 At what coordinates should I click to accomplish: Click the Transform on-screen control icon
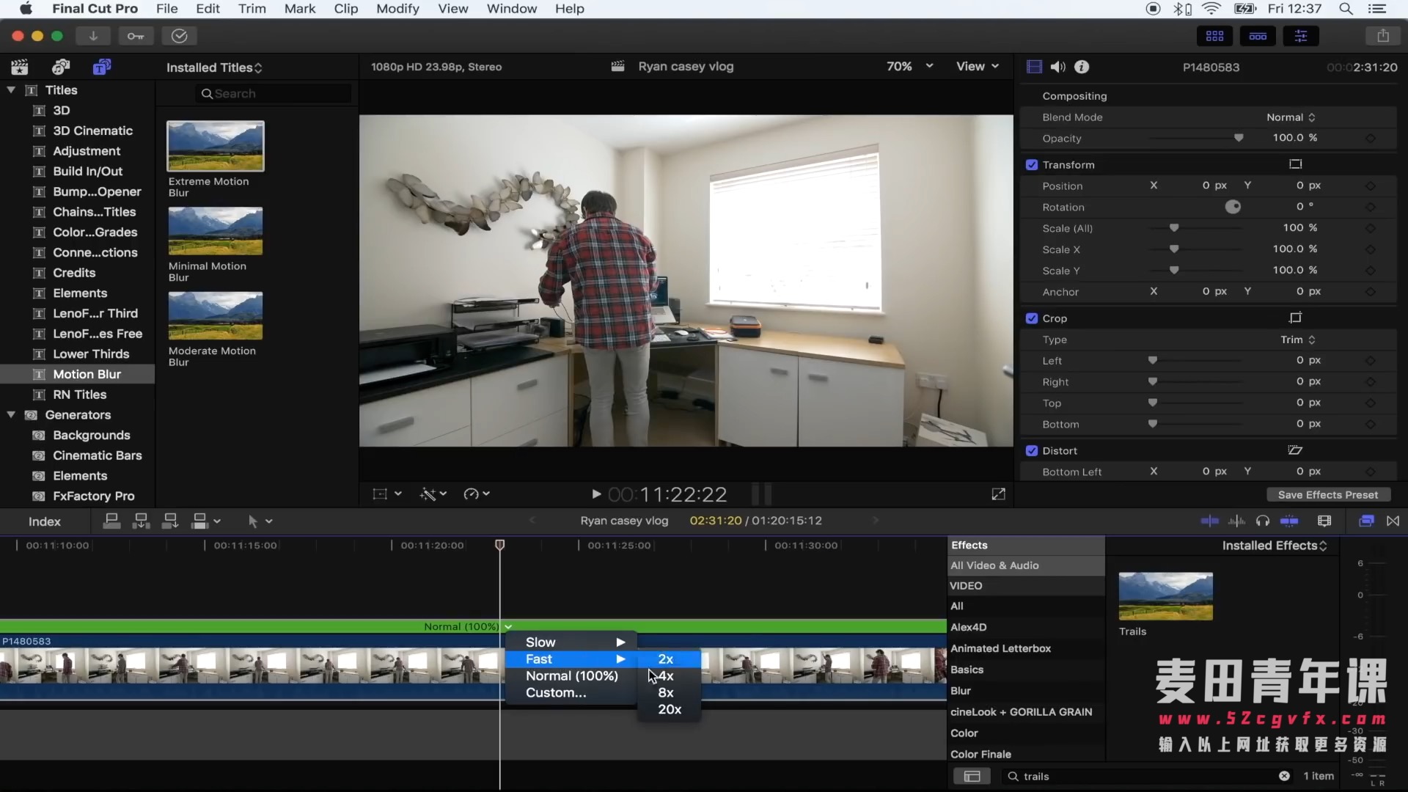[x=1296, y=164]
